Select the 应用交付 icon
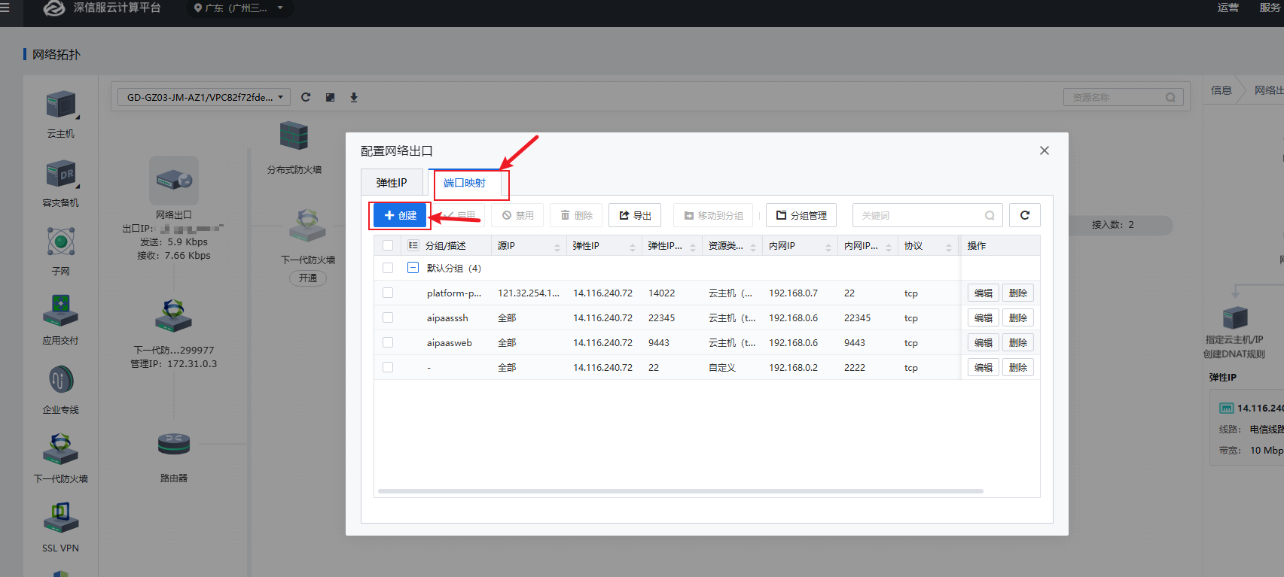 coord(60,311)
